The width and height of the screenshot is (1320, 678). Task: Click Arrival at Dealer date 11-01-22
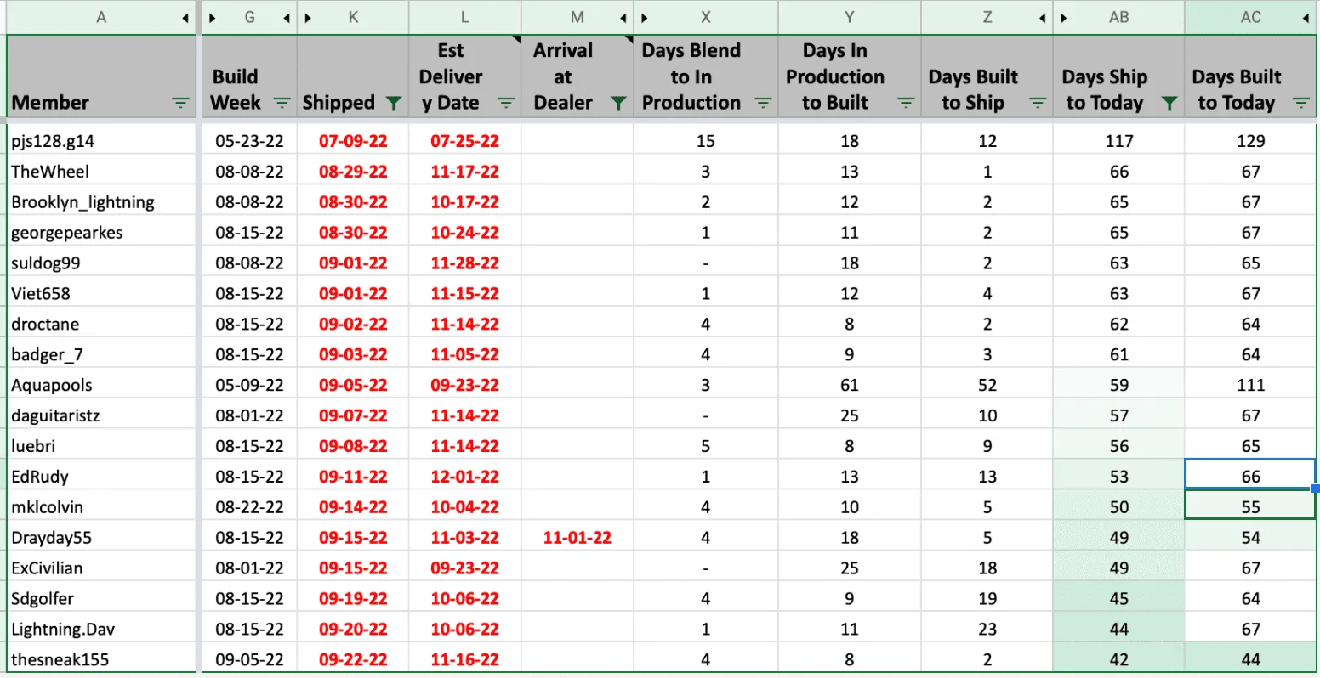[x=577, y=539]
